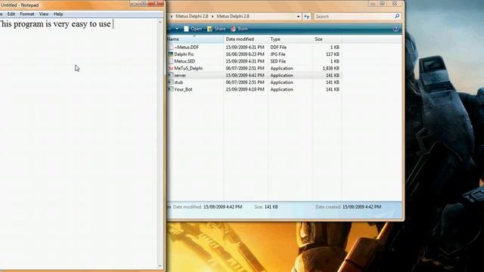This screenshot has width=484, height=272.
Task: Select the server application icon
Action: click(x=171, y=76)
